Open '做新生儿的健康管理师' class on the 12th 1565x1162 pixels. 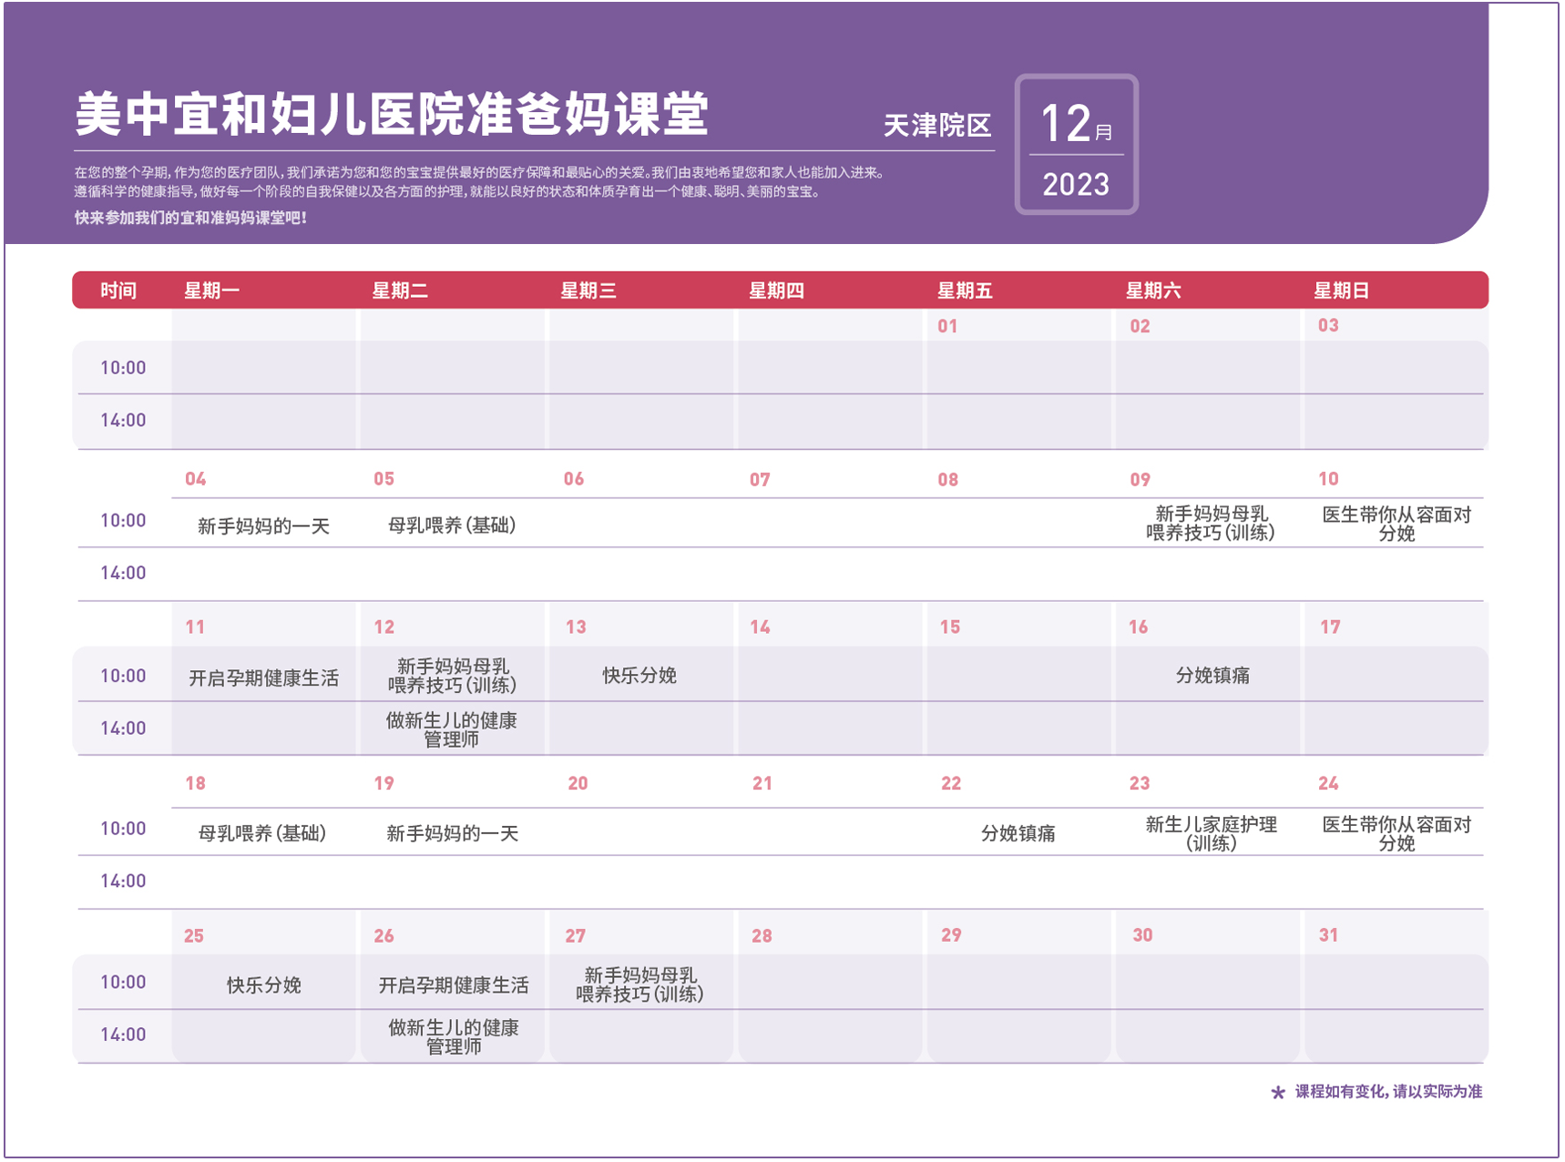pyautogui.click(x=452, y=730)
